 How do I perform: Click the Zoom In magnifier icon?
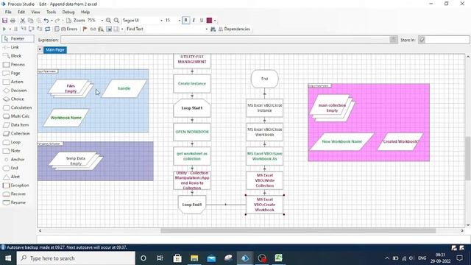pos(108,21)
